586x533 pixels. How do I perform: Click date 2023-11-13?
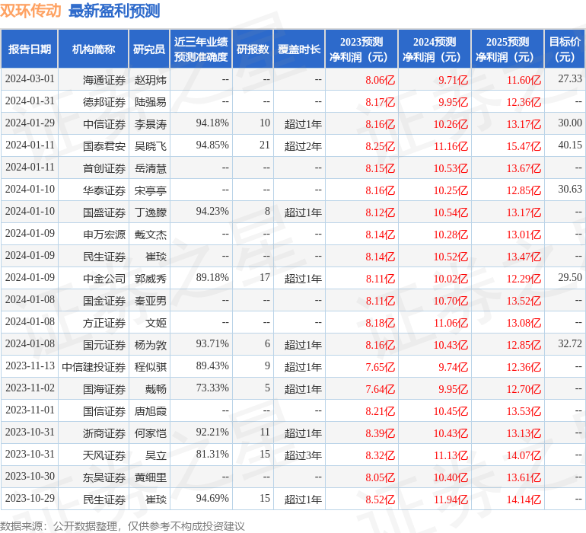click(30, 365)
